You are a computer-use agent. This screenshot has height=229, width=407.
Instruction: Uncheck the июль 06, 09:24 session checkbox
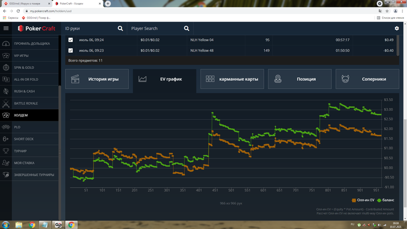[70, 40]
